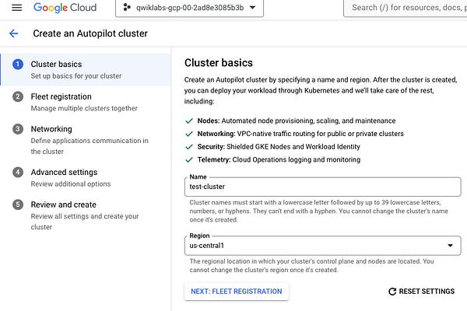The height and width of the screenshot is (311, 467).
Task: Click the 'Review additional options' subtitle
Action: (x=71, y=184)
